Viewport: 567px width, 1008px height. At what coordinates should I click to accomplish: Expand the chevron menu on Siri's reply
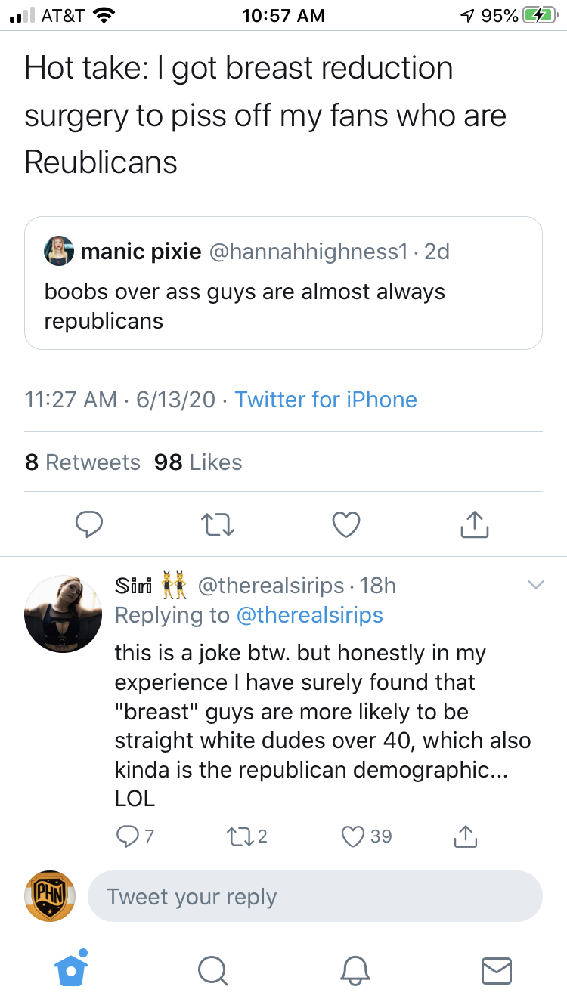click(x=535, y=585)
